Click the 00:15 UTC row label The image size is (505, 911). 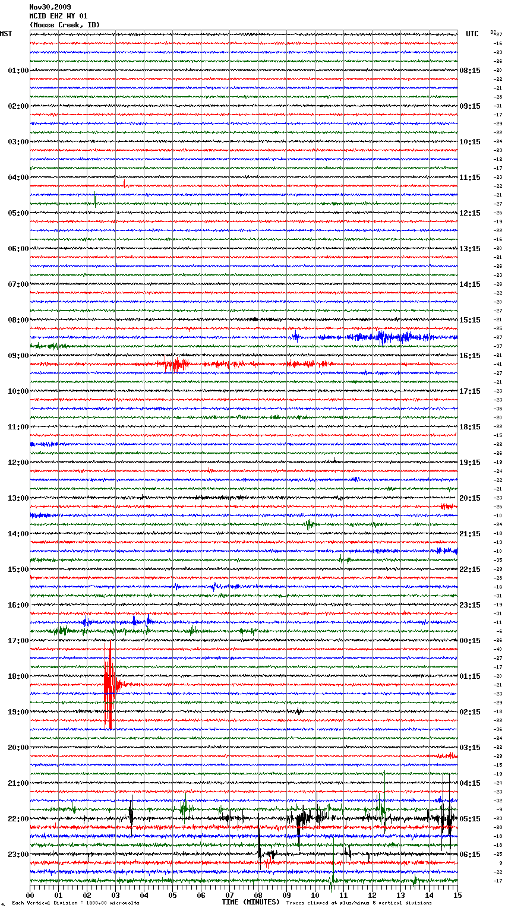pyautogui.click(x=470, y=641)
